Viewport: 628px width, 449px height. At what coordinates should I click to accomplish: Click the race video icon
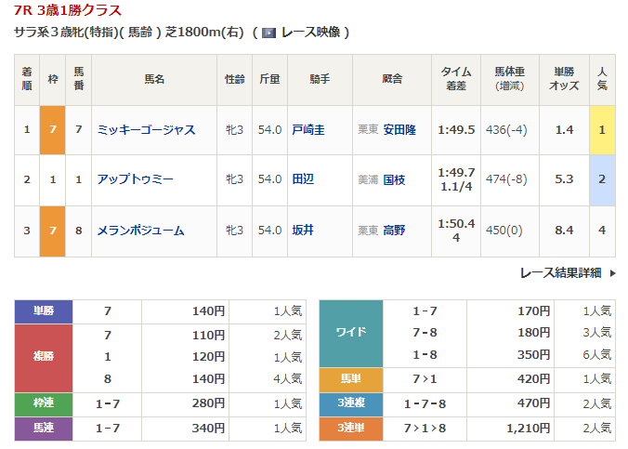(x=269, y=33)
